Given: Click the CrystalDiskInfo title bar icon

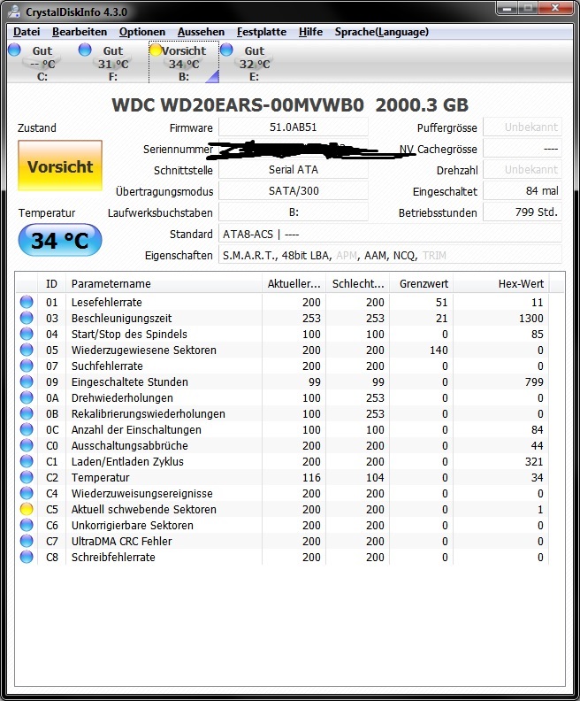Looking at the screenshot, I should tap(14, 11).
